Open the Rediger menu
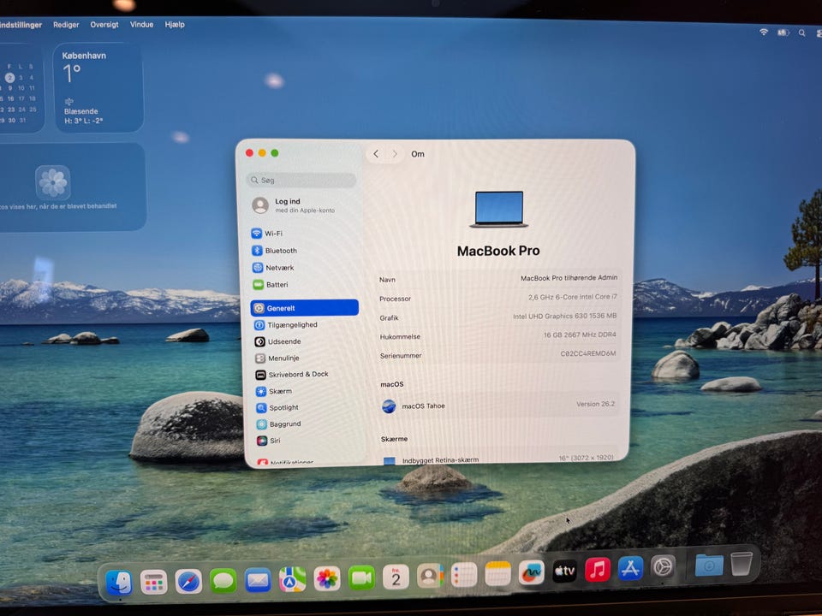822x616 pixels. pyautogui.click(x=66, y=25)
